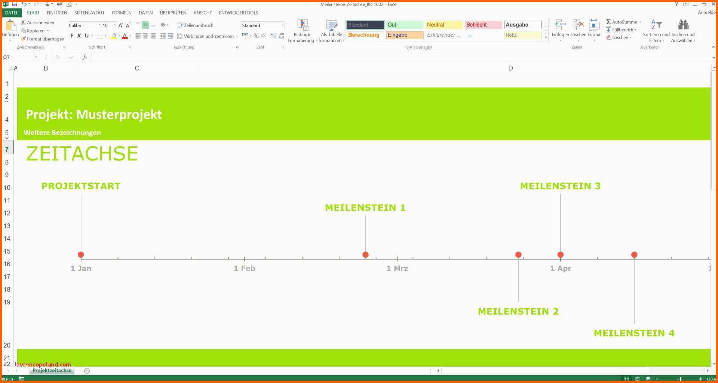Click the Format übertragen paintbrush
The width and height of the screenshot is (718, 383).
click(42, 39)
